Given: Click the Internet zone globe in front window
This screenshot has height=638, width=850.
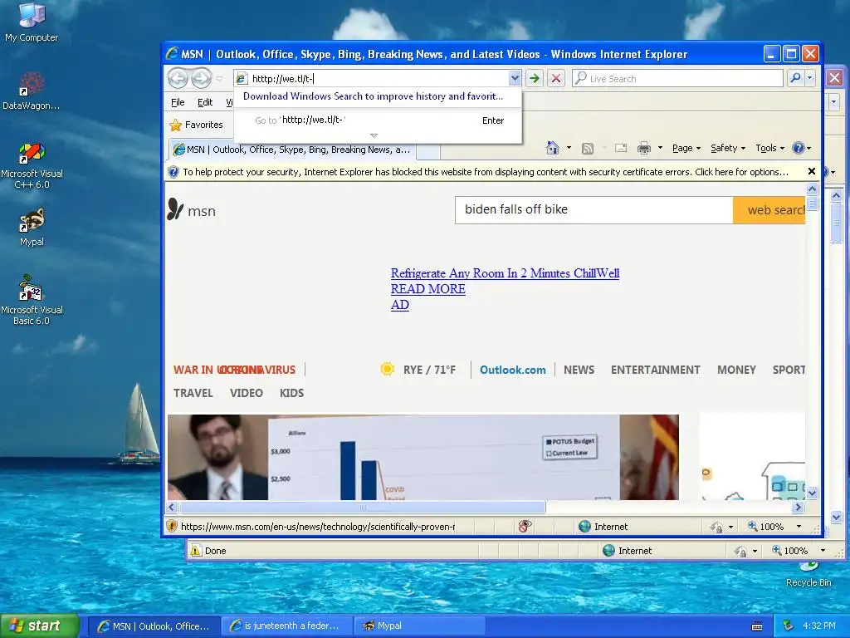Looking at the screenshot, I should click(x=584, y=526).
